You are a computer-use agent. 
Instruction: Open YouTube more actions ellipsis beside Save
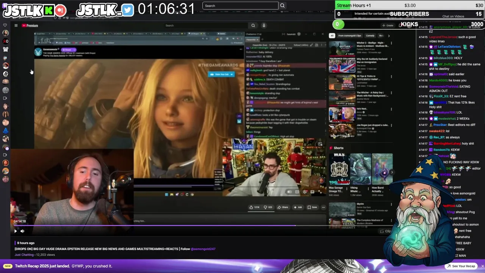323,207
